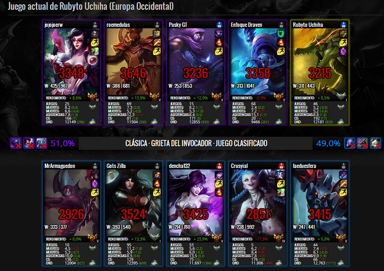Click Rendimiento -11,9% on Crusyial's card
The width and height of the screenshot is (384, 271).
(250, 239)
